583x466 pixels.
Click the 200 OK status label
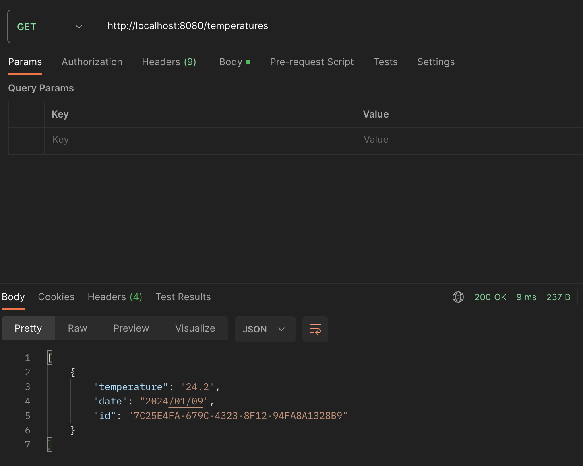(x=490, y=297)
